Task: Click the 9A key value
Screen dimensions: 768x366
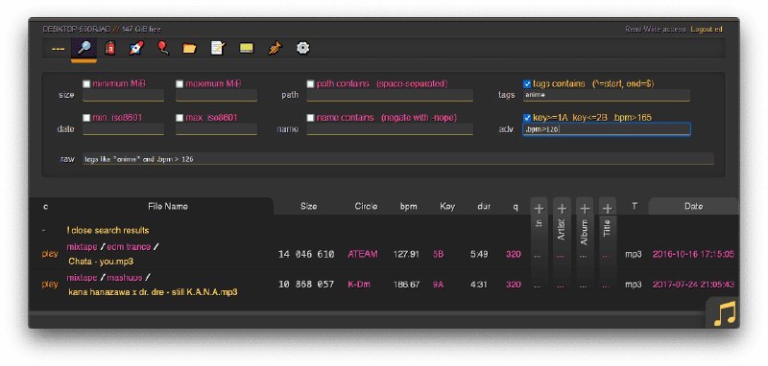Action: (x=438, y=285)
